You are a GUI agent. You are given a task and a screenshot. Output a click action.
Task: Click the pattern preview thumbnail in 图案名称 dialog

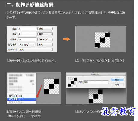coord(72,82)
